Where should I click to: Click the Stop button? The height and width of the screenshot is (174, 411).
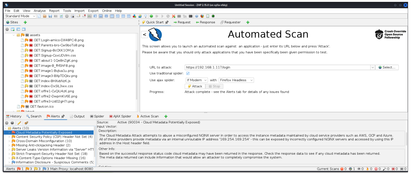point(214,86)
